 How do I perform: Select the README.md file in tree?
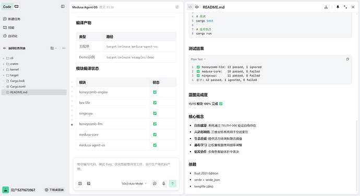(34, 92)
